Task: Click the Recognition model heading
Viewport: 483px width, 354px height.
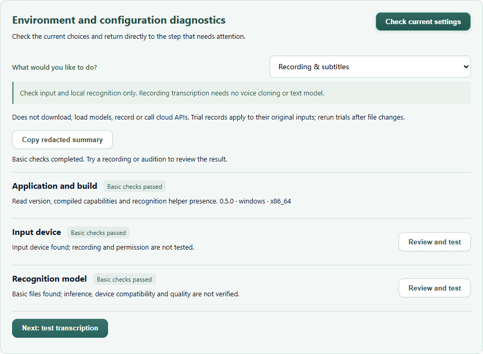Action: point(49,279)
